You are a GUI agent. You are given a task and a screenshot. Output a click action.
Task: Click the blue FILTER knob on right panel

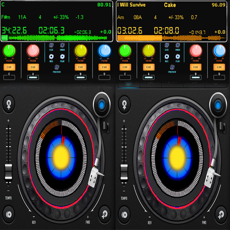coord(219,51)
